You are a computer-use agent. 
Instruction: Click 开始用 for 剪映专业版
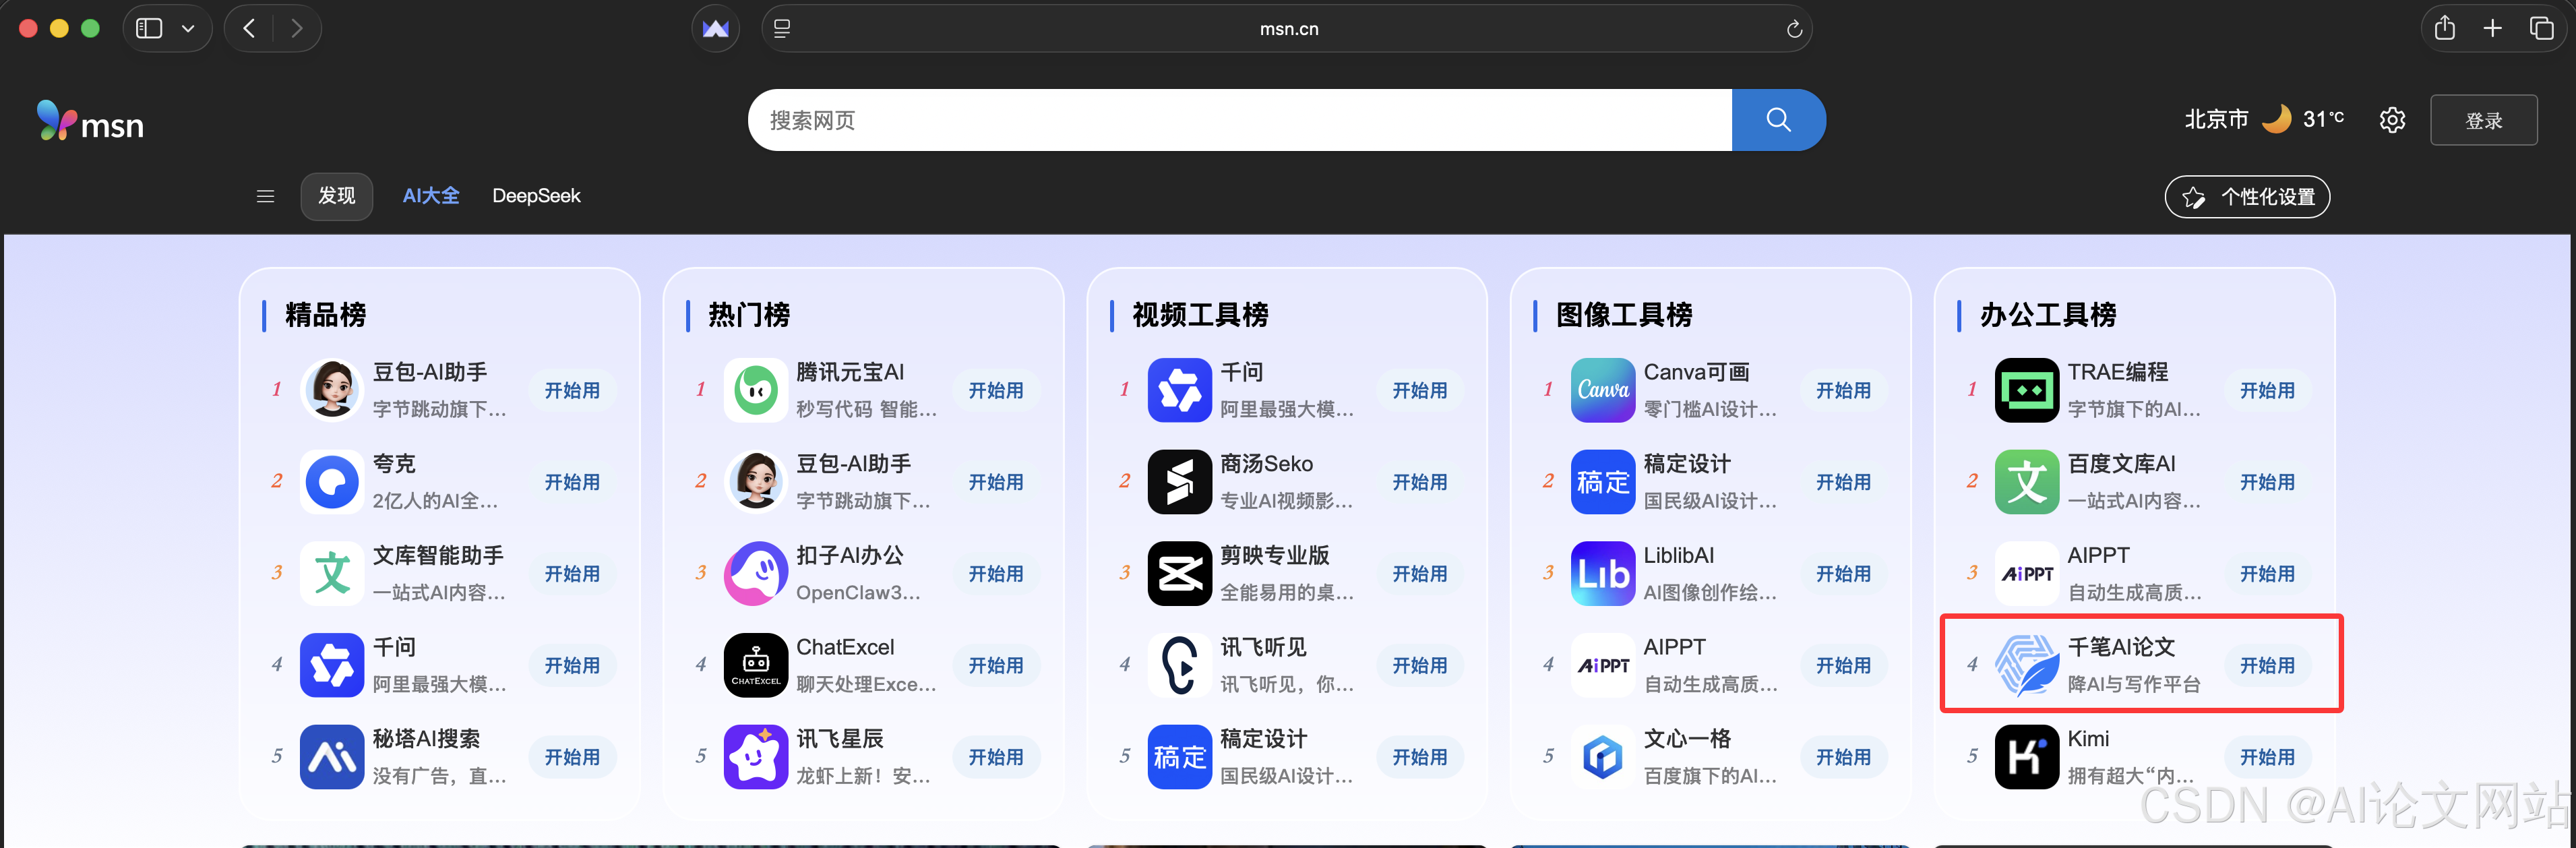click(x=1420, y=574)
